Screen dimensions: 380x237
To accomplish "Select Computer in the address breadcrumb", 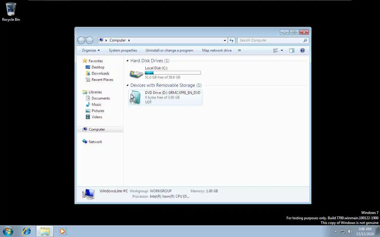I will pos(118,40).
